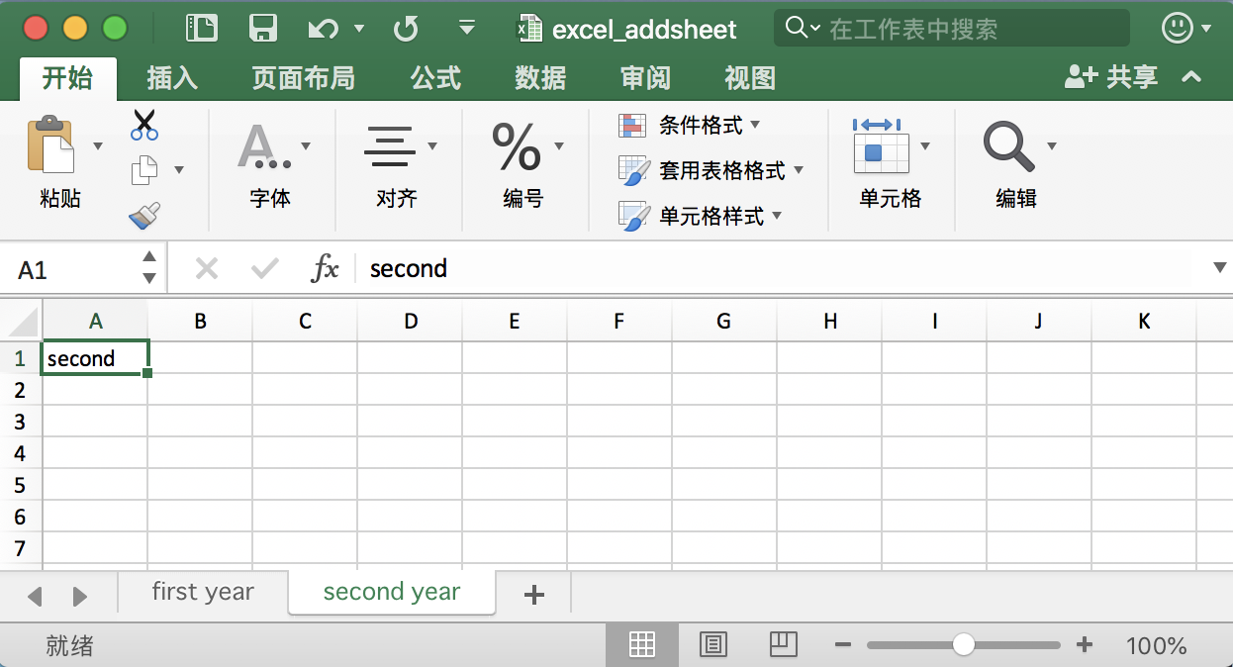Select row 5 header
This screenshot has width=1233, height=667.
pos(21,485)
